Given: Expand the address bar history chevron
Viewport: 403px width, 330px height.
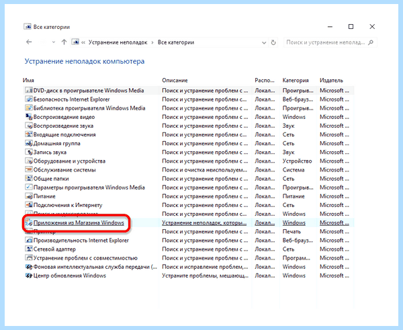Looking at the screenshot, I should (264, 43).
